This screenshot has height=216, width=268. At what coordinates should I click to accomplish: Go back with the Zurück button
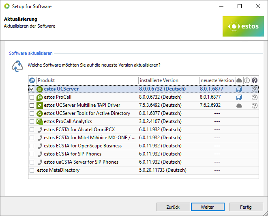[173, 207]
